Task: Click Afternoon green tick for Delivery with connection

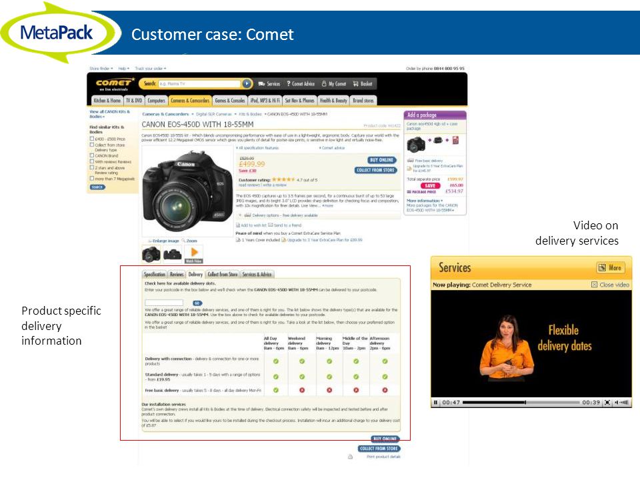Action: pos(385,361)
